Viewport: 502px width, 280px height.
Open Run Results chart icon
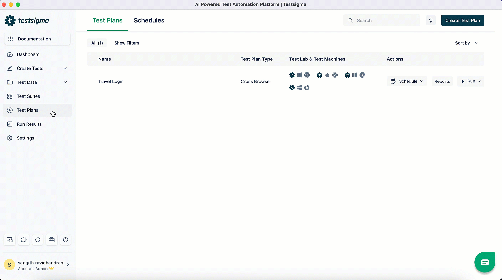pos(10,124)
